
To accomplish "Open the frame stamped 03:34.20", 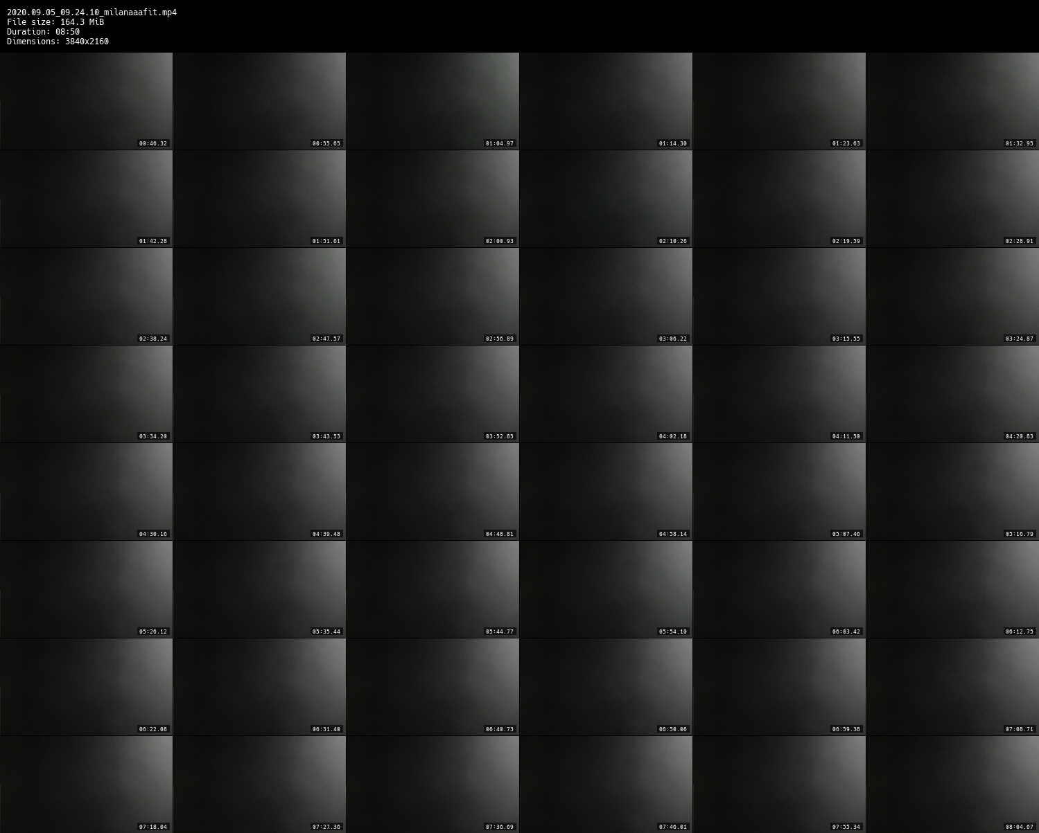I will coord(86,394).
